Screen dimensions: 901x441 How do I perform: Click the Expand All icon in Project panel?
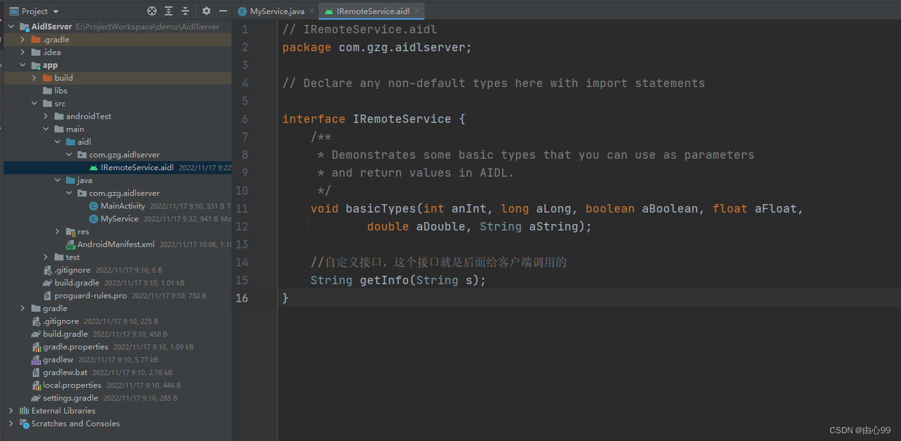169,11
